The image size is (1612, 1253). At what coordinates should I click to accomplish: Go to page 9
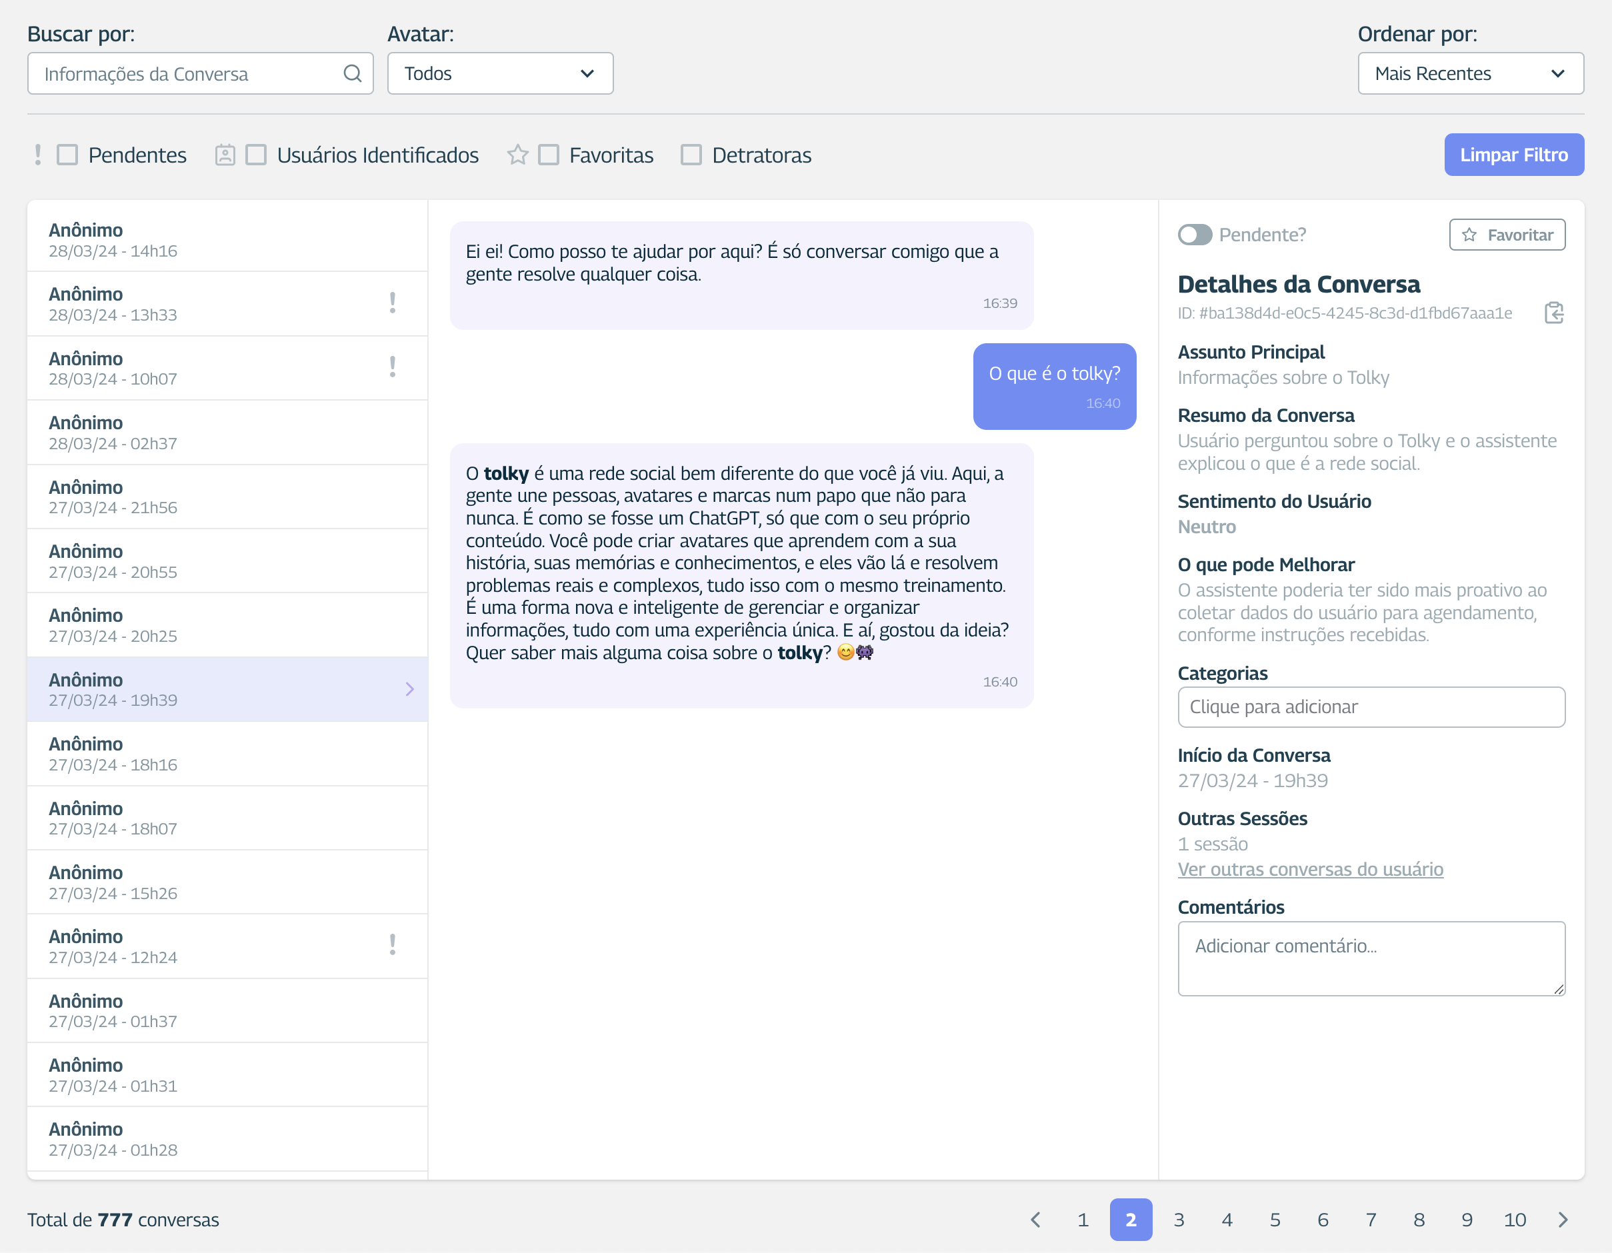pos(1467,1220)
